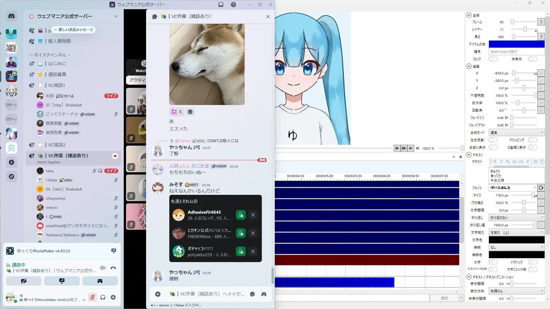
Task: Open the フォント dropdown
Action: coord(513,188)
